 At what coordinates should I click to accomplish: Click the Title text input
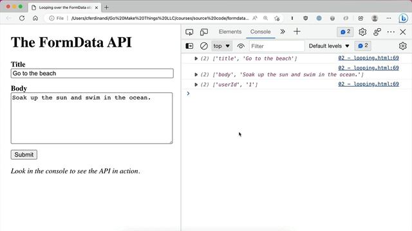point(92,73)
